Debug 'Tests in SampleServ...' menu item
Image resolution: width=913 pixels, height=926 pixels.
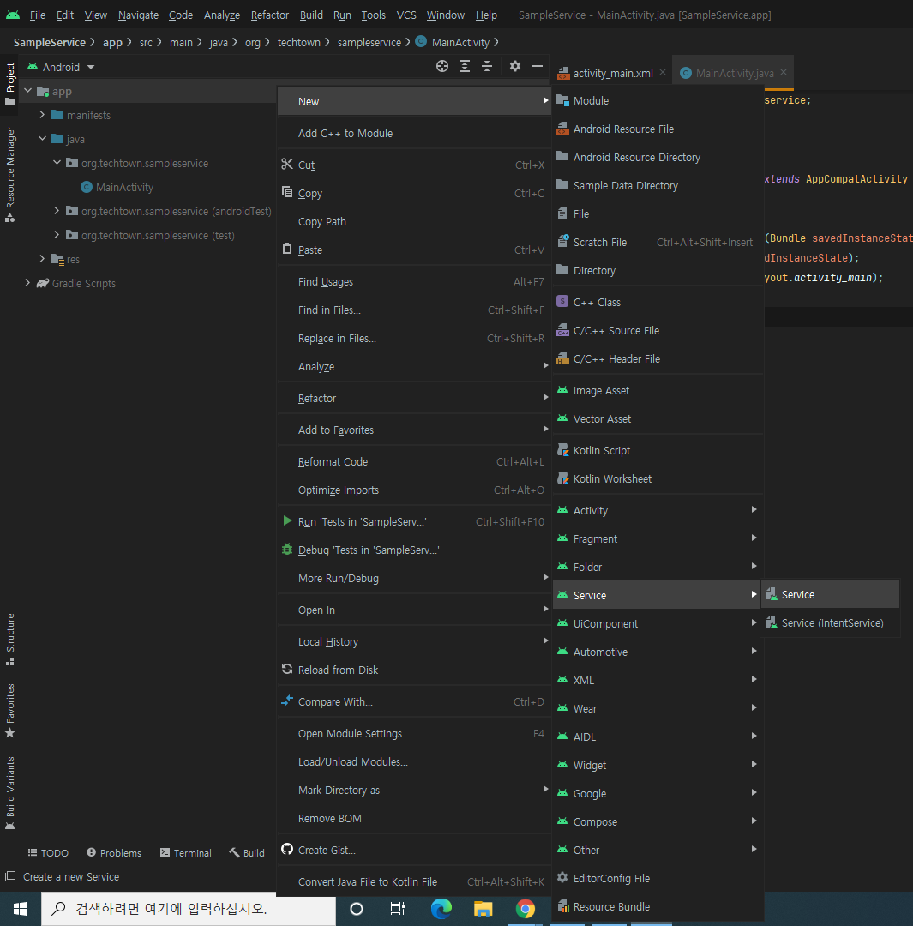(x=414, y=550)
